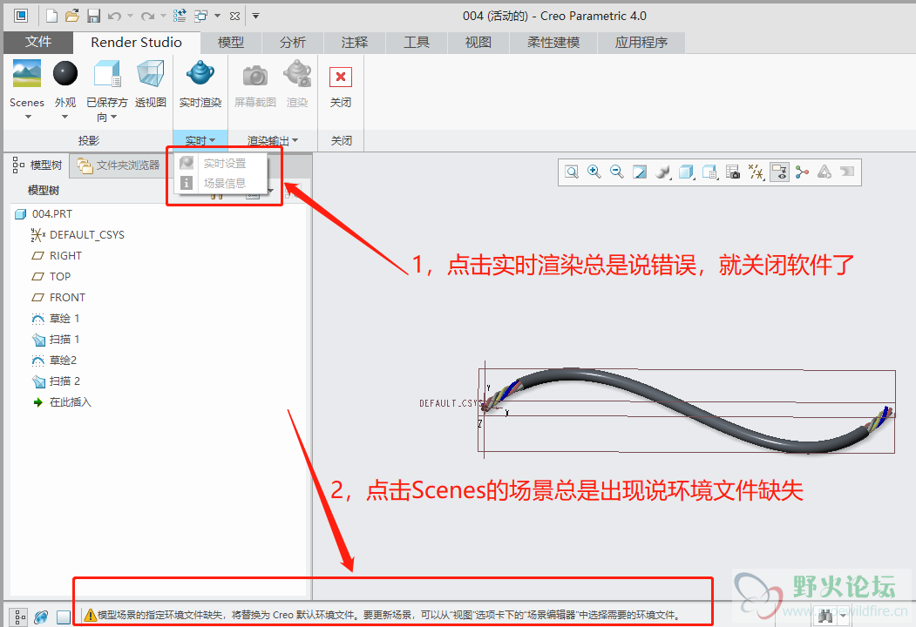Select the TOP datum plane
This screenshot has width=916, height=627.
tap(51, 276)
